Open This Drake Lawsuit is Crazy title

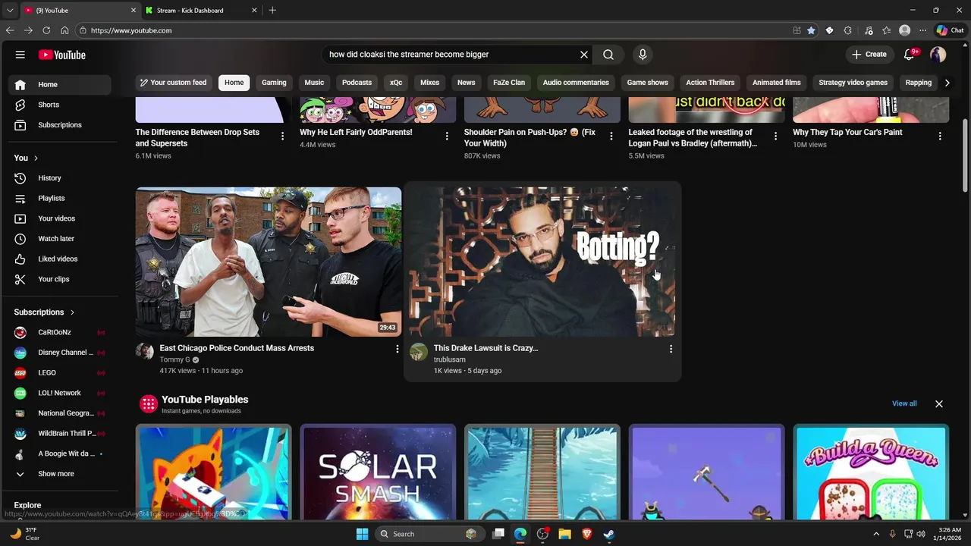(x=485, y=348)
